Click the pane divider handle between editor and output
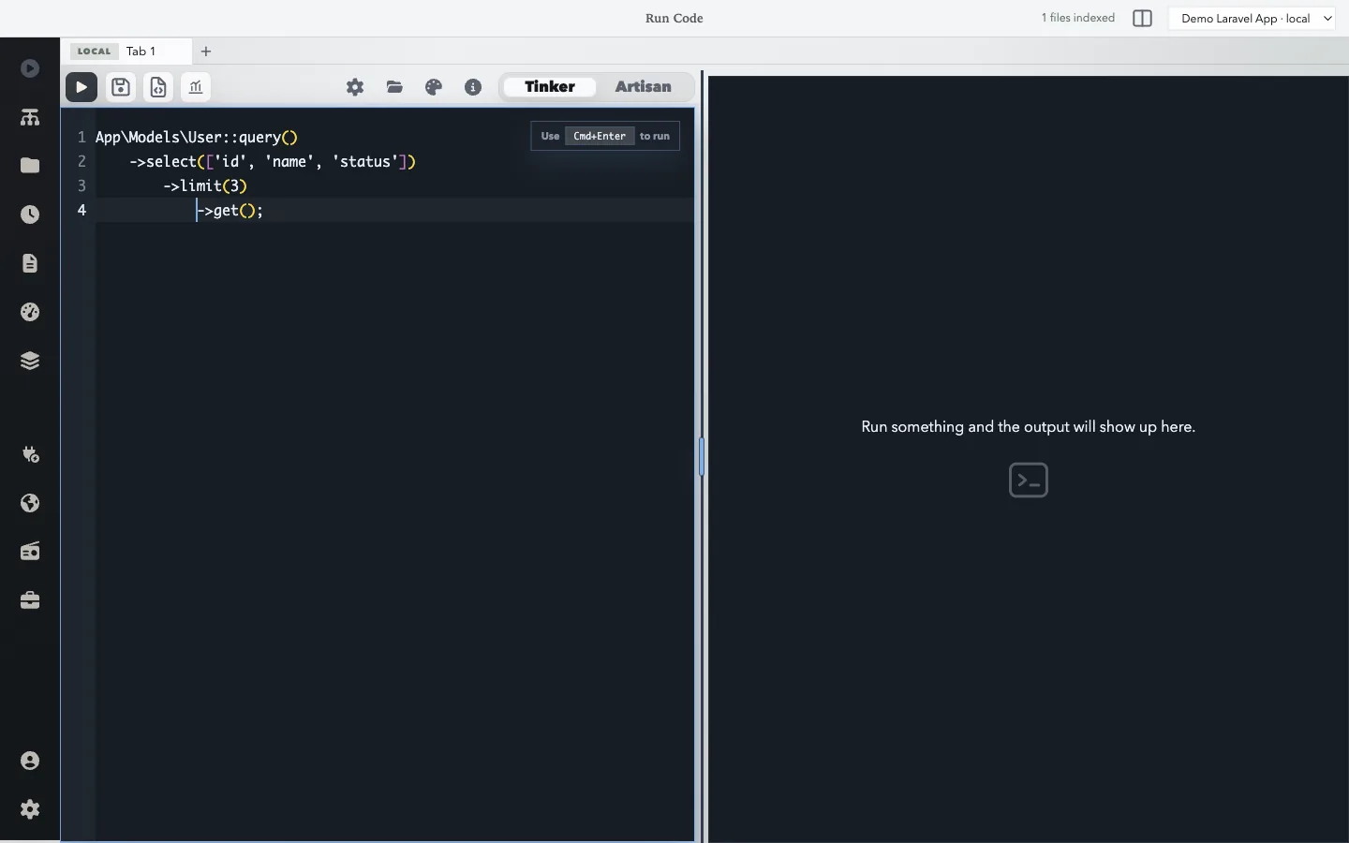The image size is (1349, 843). [701, 457]
